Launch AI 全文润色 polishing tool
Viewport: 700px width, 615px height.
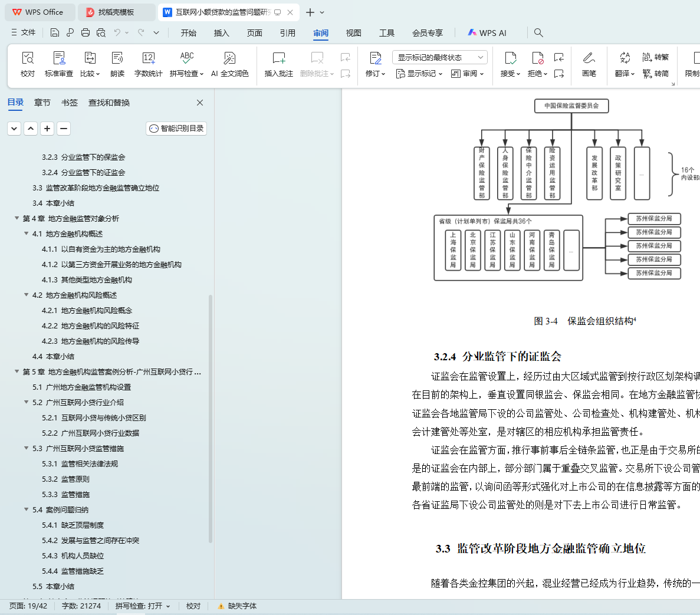click(229, 64)
